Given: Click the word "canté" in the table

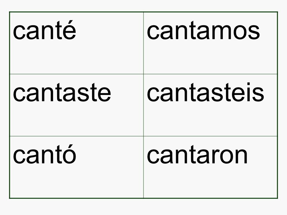Looking at the screenshot, I should [45, 30].
